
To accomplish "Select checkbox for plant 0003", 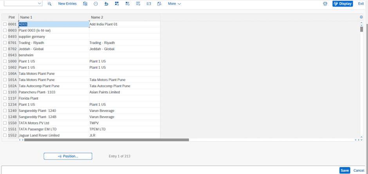I will pos(5,30).
